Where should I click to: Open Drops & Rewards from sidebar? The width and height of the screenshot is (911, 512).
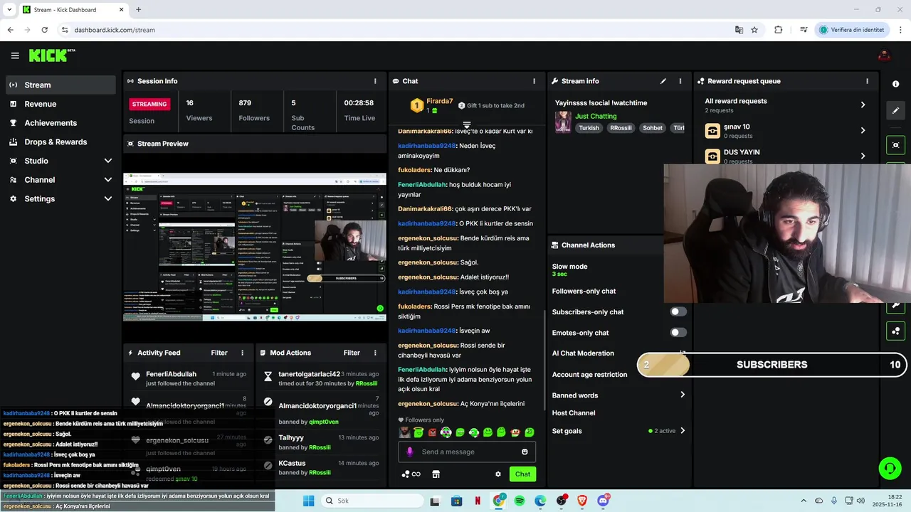tap(60, 142)
